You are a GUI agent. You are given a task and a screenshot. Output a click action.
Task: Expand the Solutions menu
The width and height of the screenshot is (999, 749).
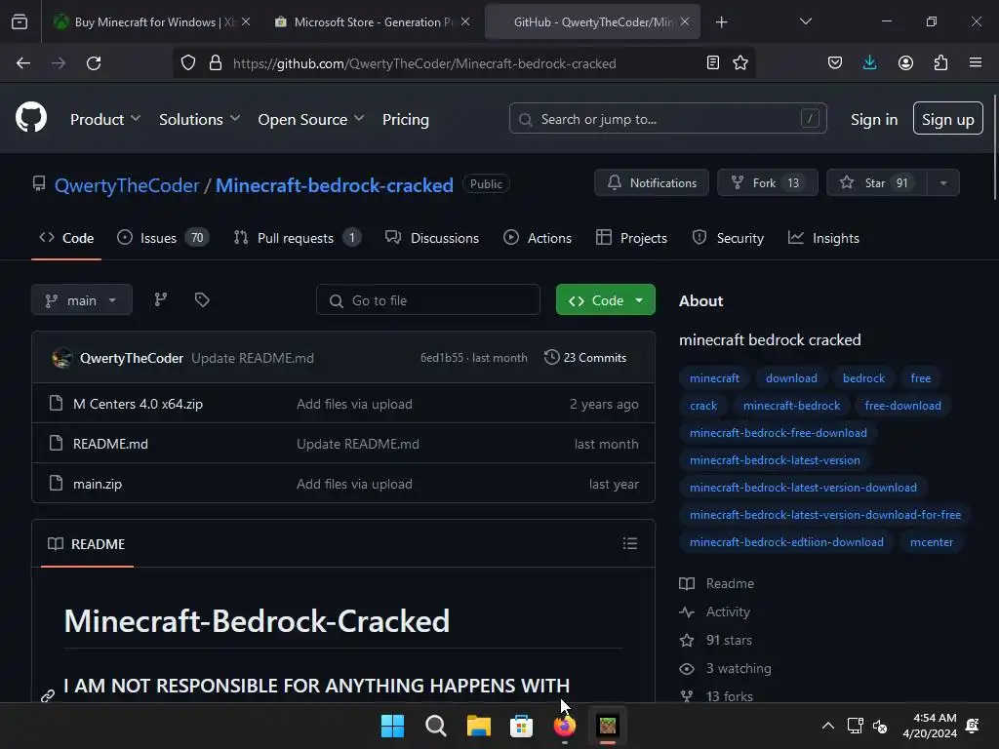coord(199,119)
